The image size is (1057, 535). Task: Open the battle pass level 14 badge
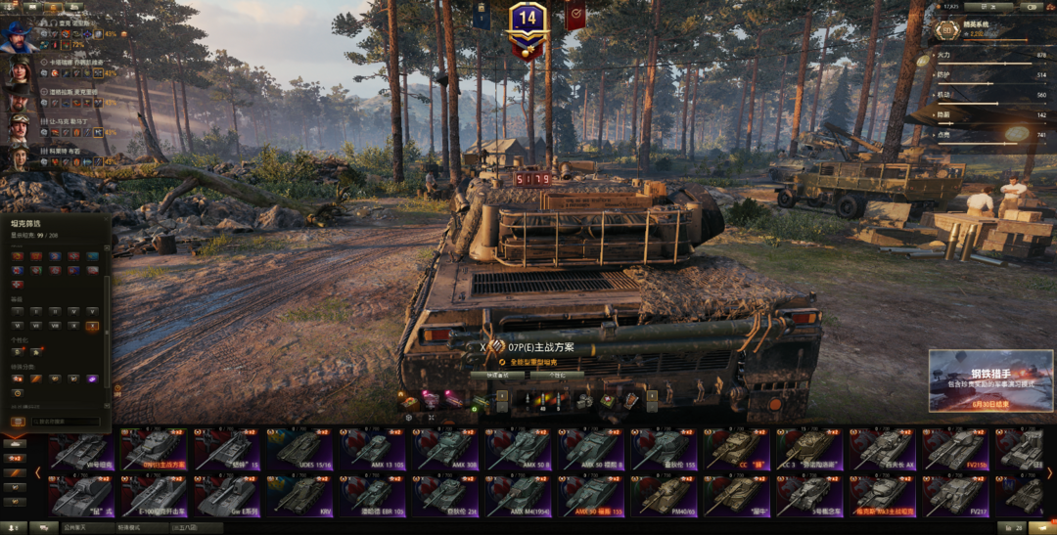pos(528,25)
